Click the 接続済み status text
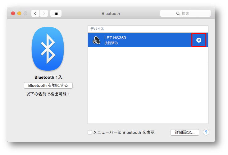 click(111, 43)
